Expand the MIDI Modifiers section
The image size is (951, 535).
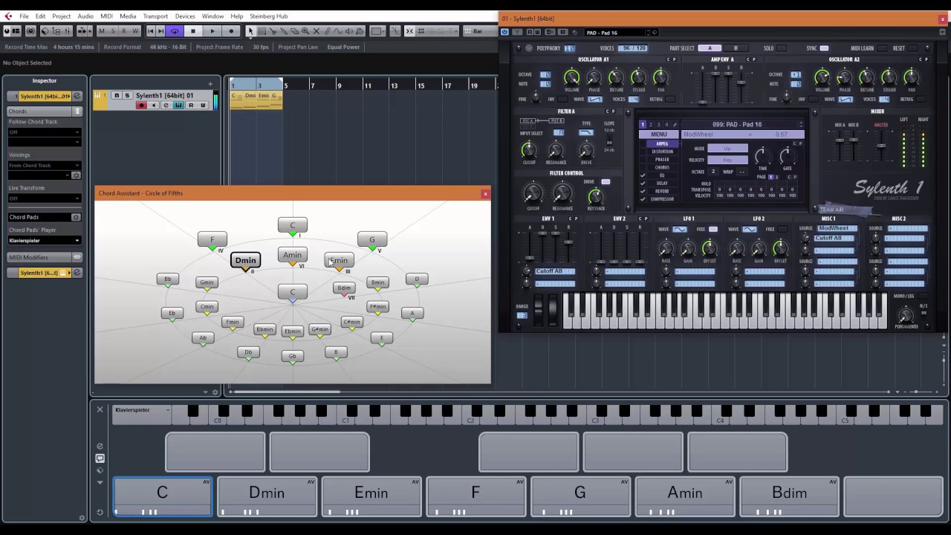click(x=44, y=257)
